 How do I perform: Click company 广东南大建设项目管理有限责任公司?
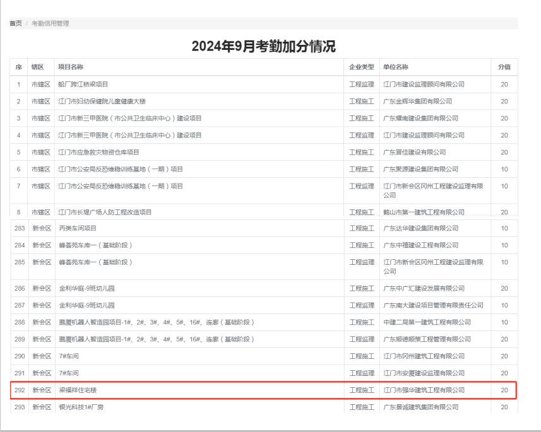click(x=433, y=305)
